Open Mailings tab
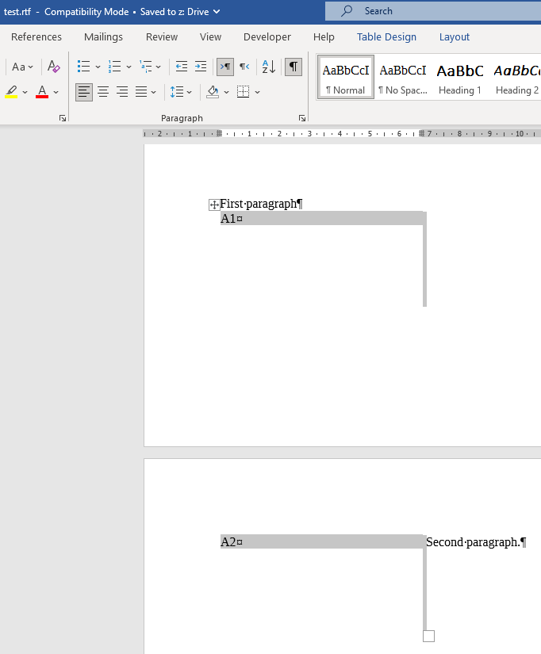 point(104,37)
